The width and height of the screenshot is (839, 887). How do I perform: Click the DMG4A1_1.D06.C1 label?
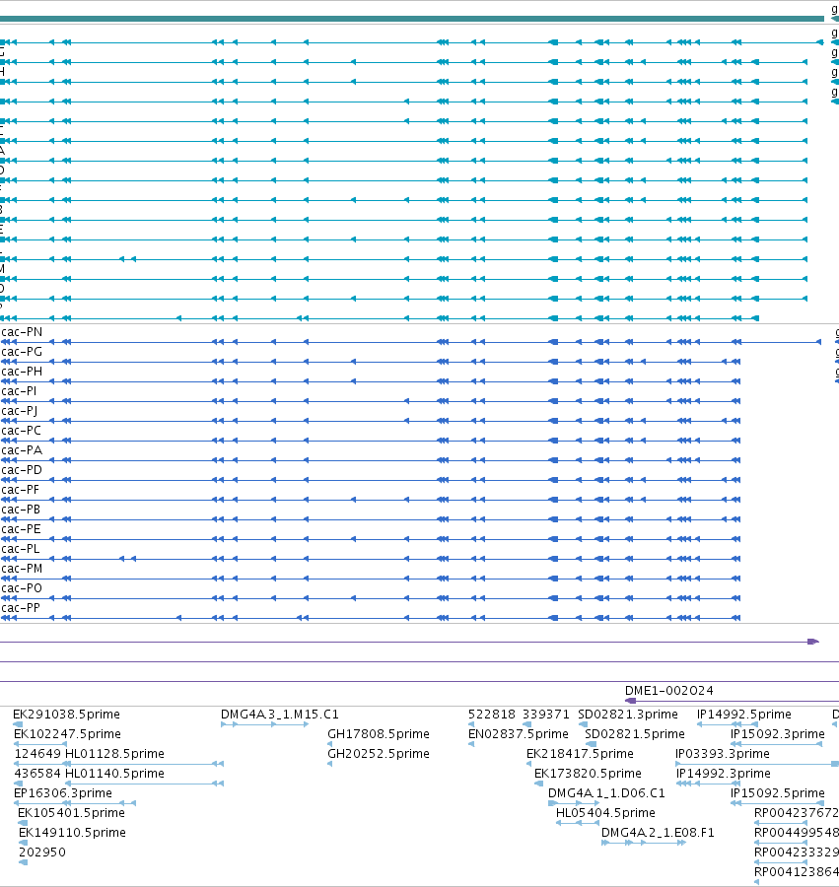pos(606,793)
